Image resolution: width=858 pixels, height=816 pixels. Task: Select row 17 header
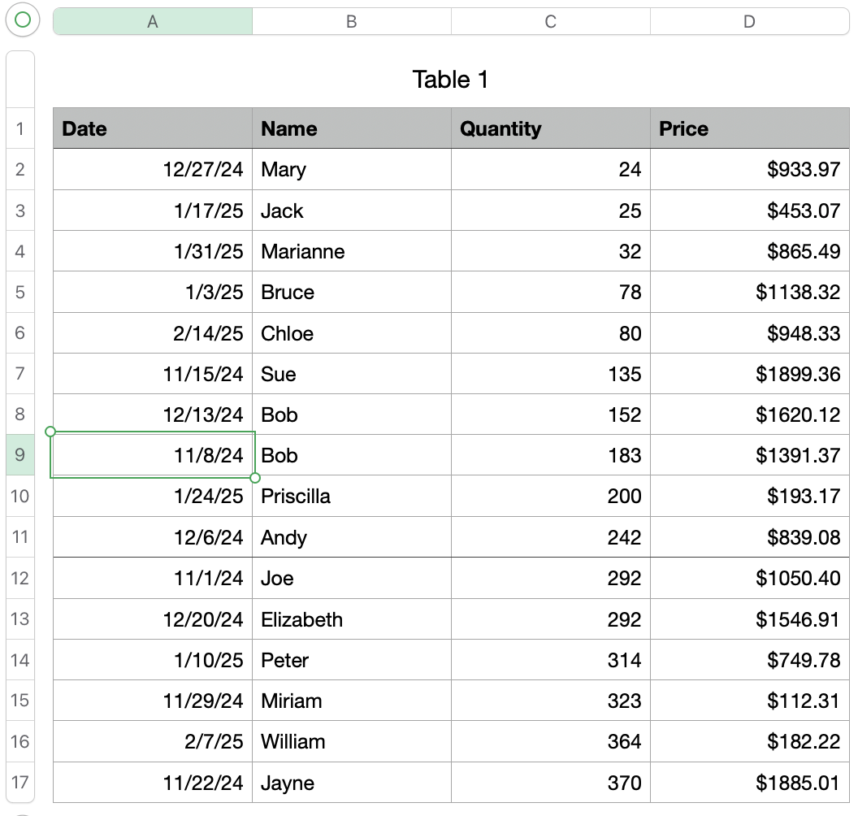[20, 783]
